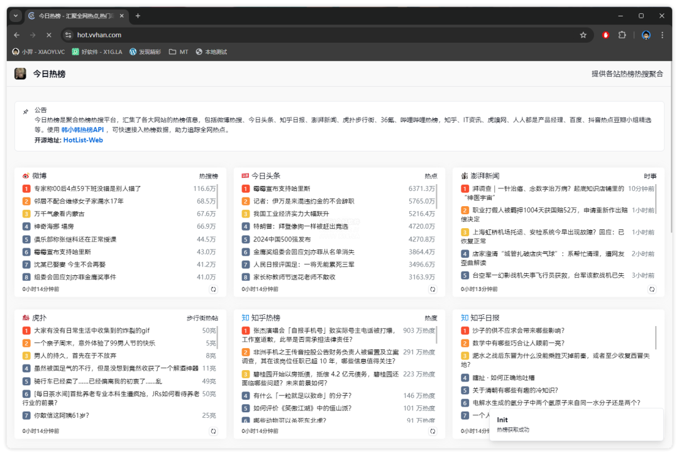Refresh the 微博 hot list card
Image resolution: width=679 pixels, height=455 pixels.
click(213, 289)
